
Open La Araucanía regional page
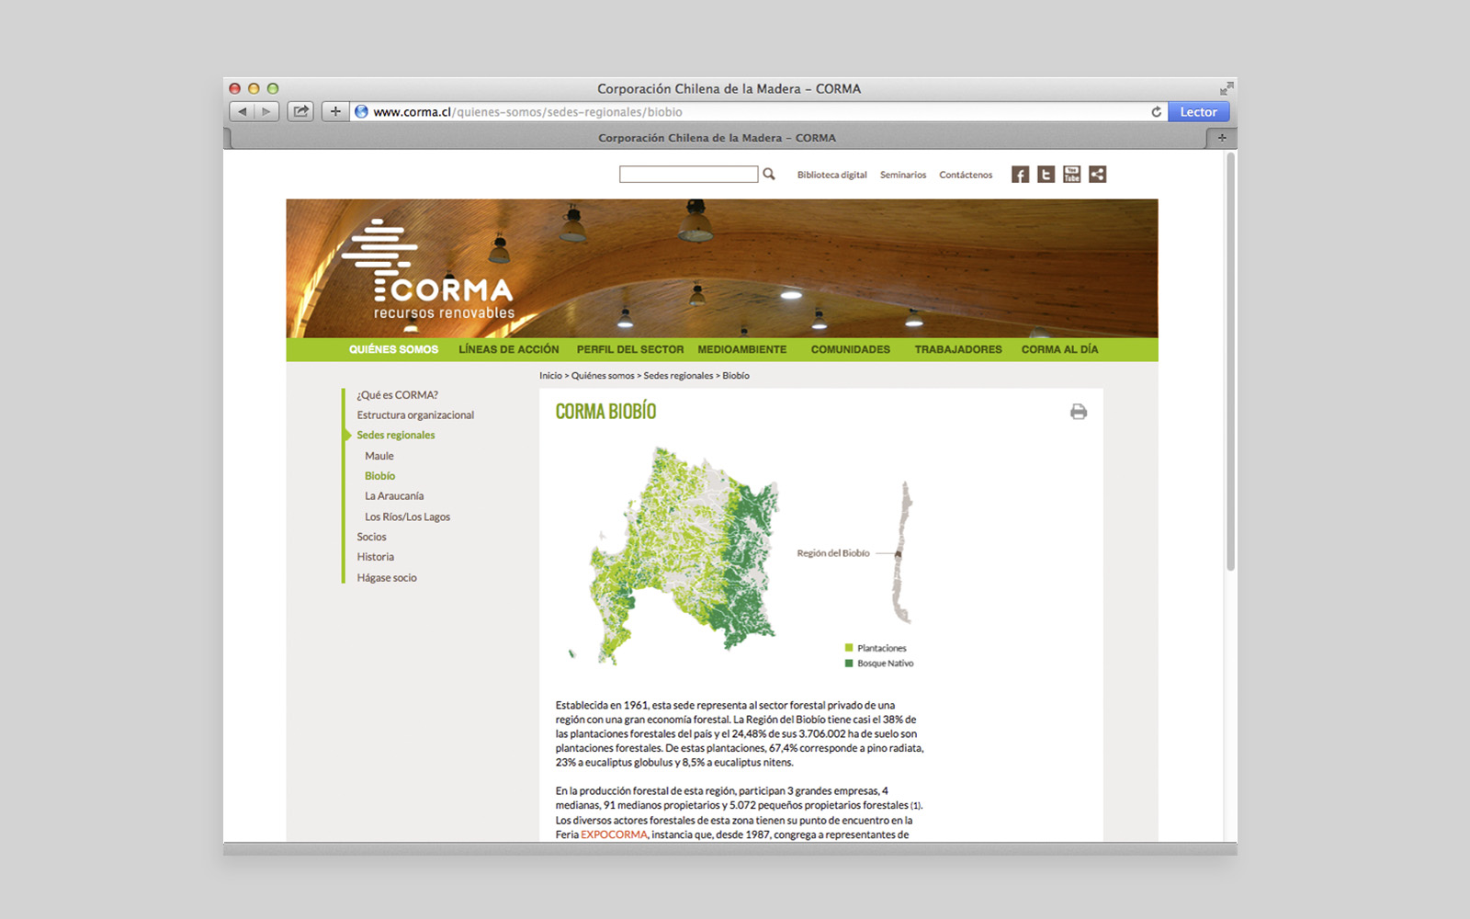point(394,496)
